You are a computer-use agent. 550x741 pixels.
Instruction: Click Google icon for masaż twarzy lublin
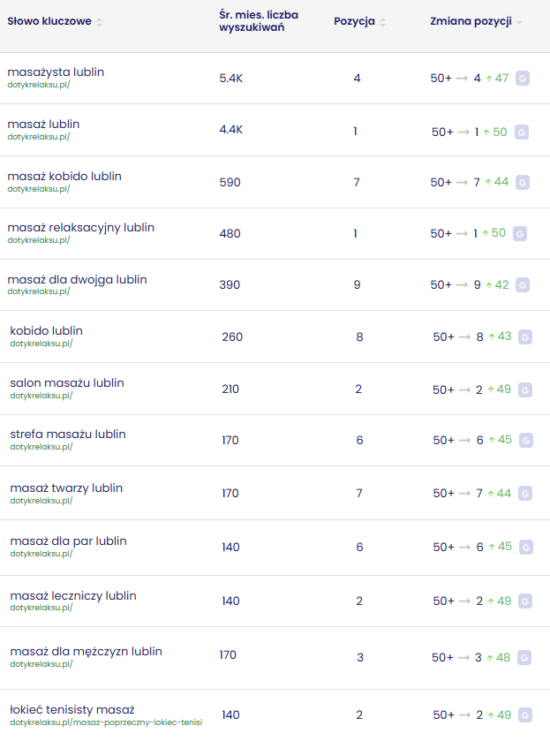[x=525, y=493]
